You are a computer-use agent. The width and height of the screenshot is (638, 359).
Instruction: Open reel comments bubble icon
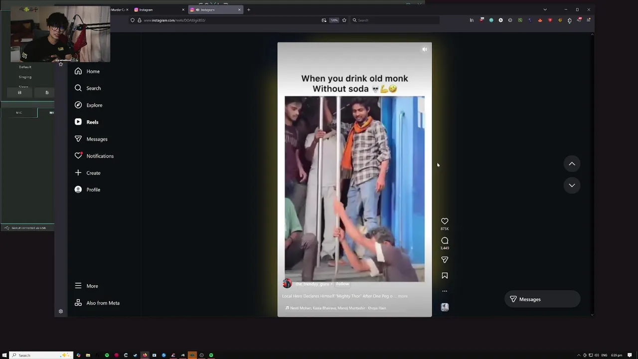point(445,240)
